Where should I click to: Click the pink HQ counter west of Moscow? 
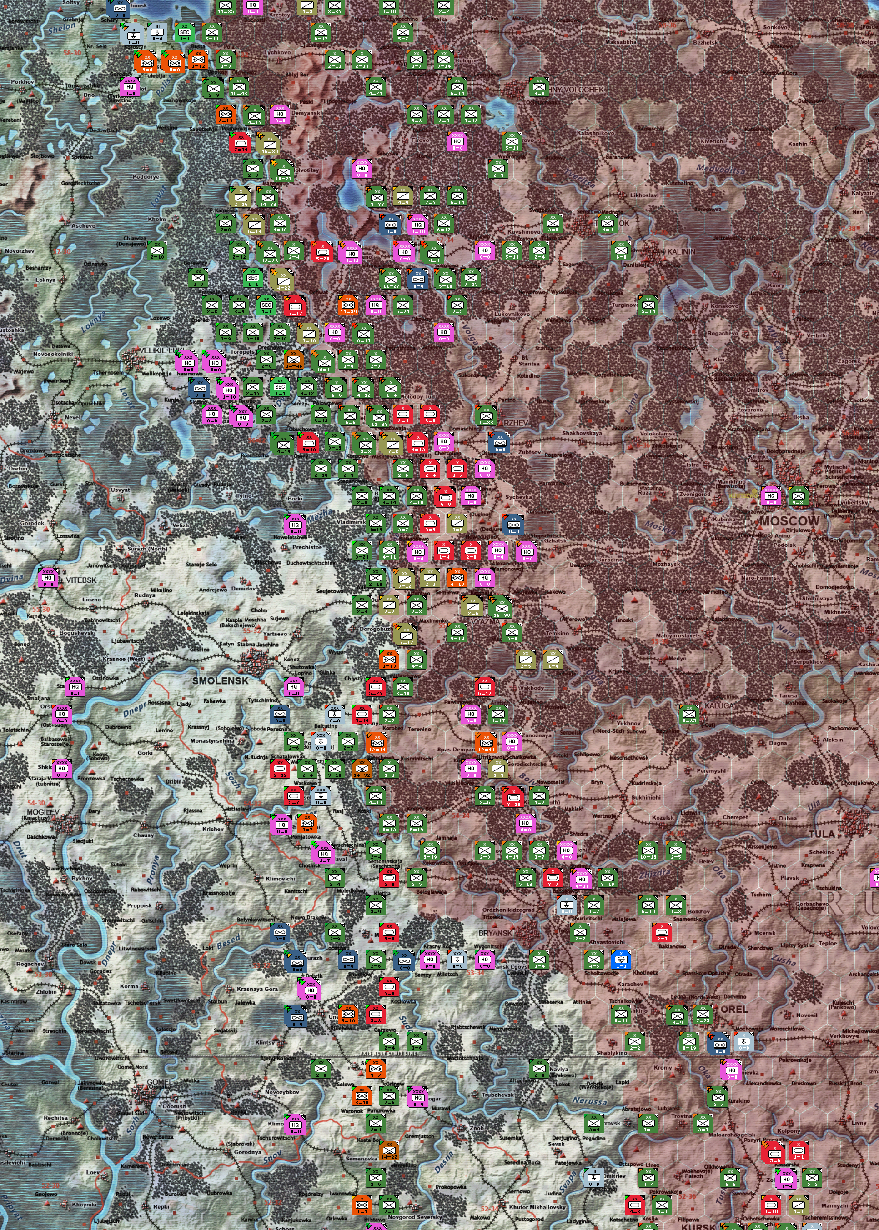[771, 495]
